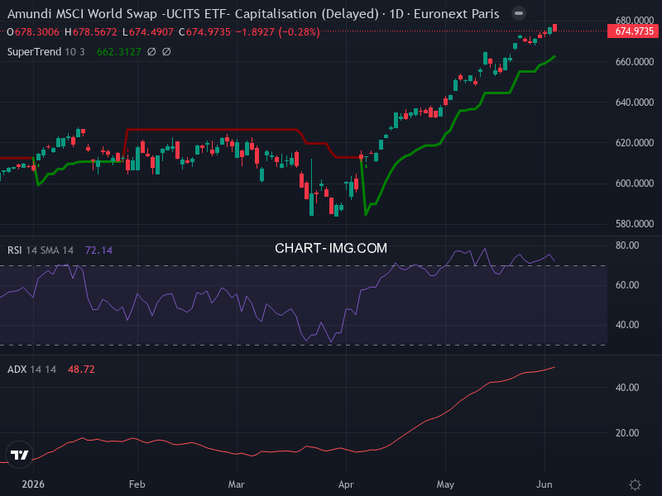Click first empty-set symbol beside SuperTrend

(x=151, y=52)
